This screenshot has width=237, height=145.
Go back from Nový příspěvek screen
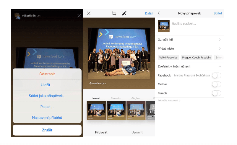tap(159, 13)
